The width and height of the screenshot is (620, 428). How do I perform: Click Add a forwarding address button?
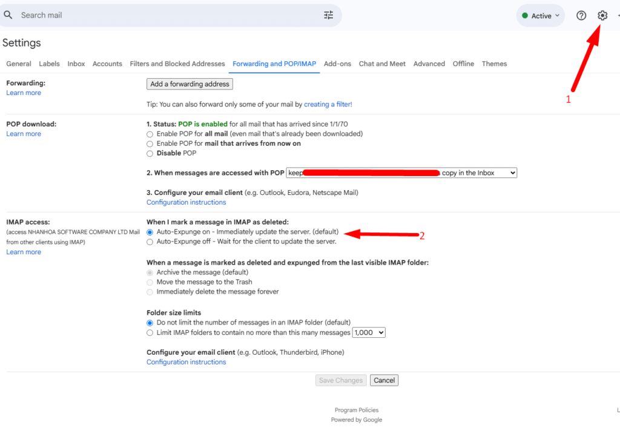click(190, 84)
